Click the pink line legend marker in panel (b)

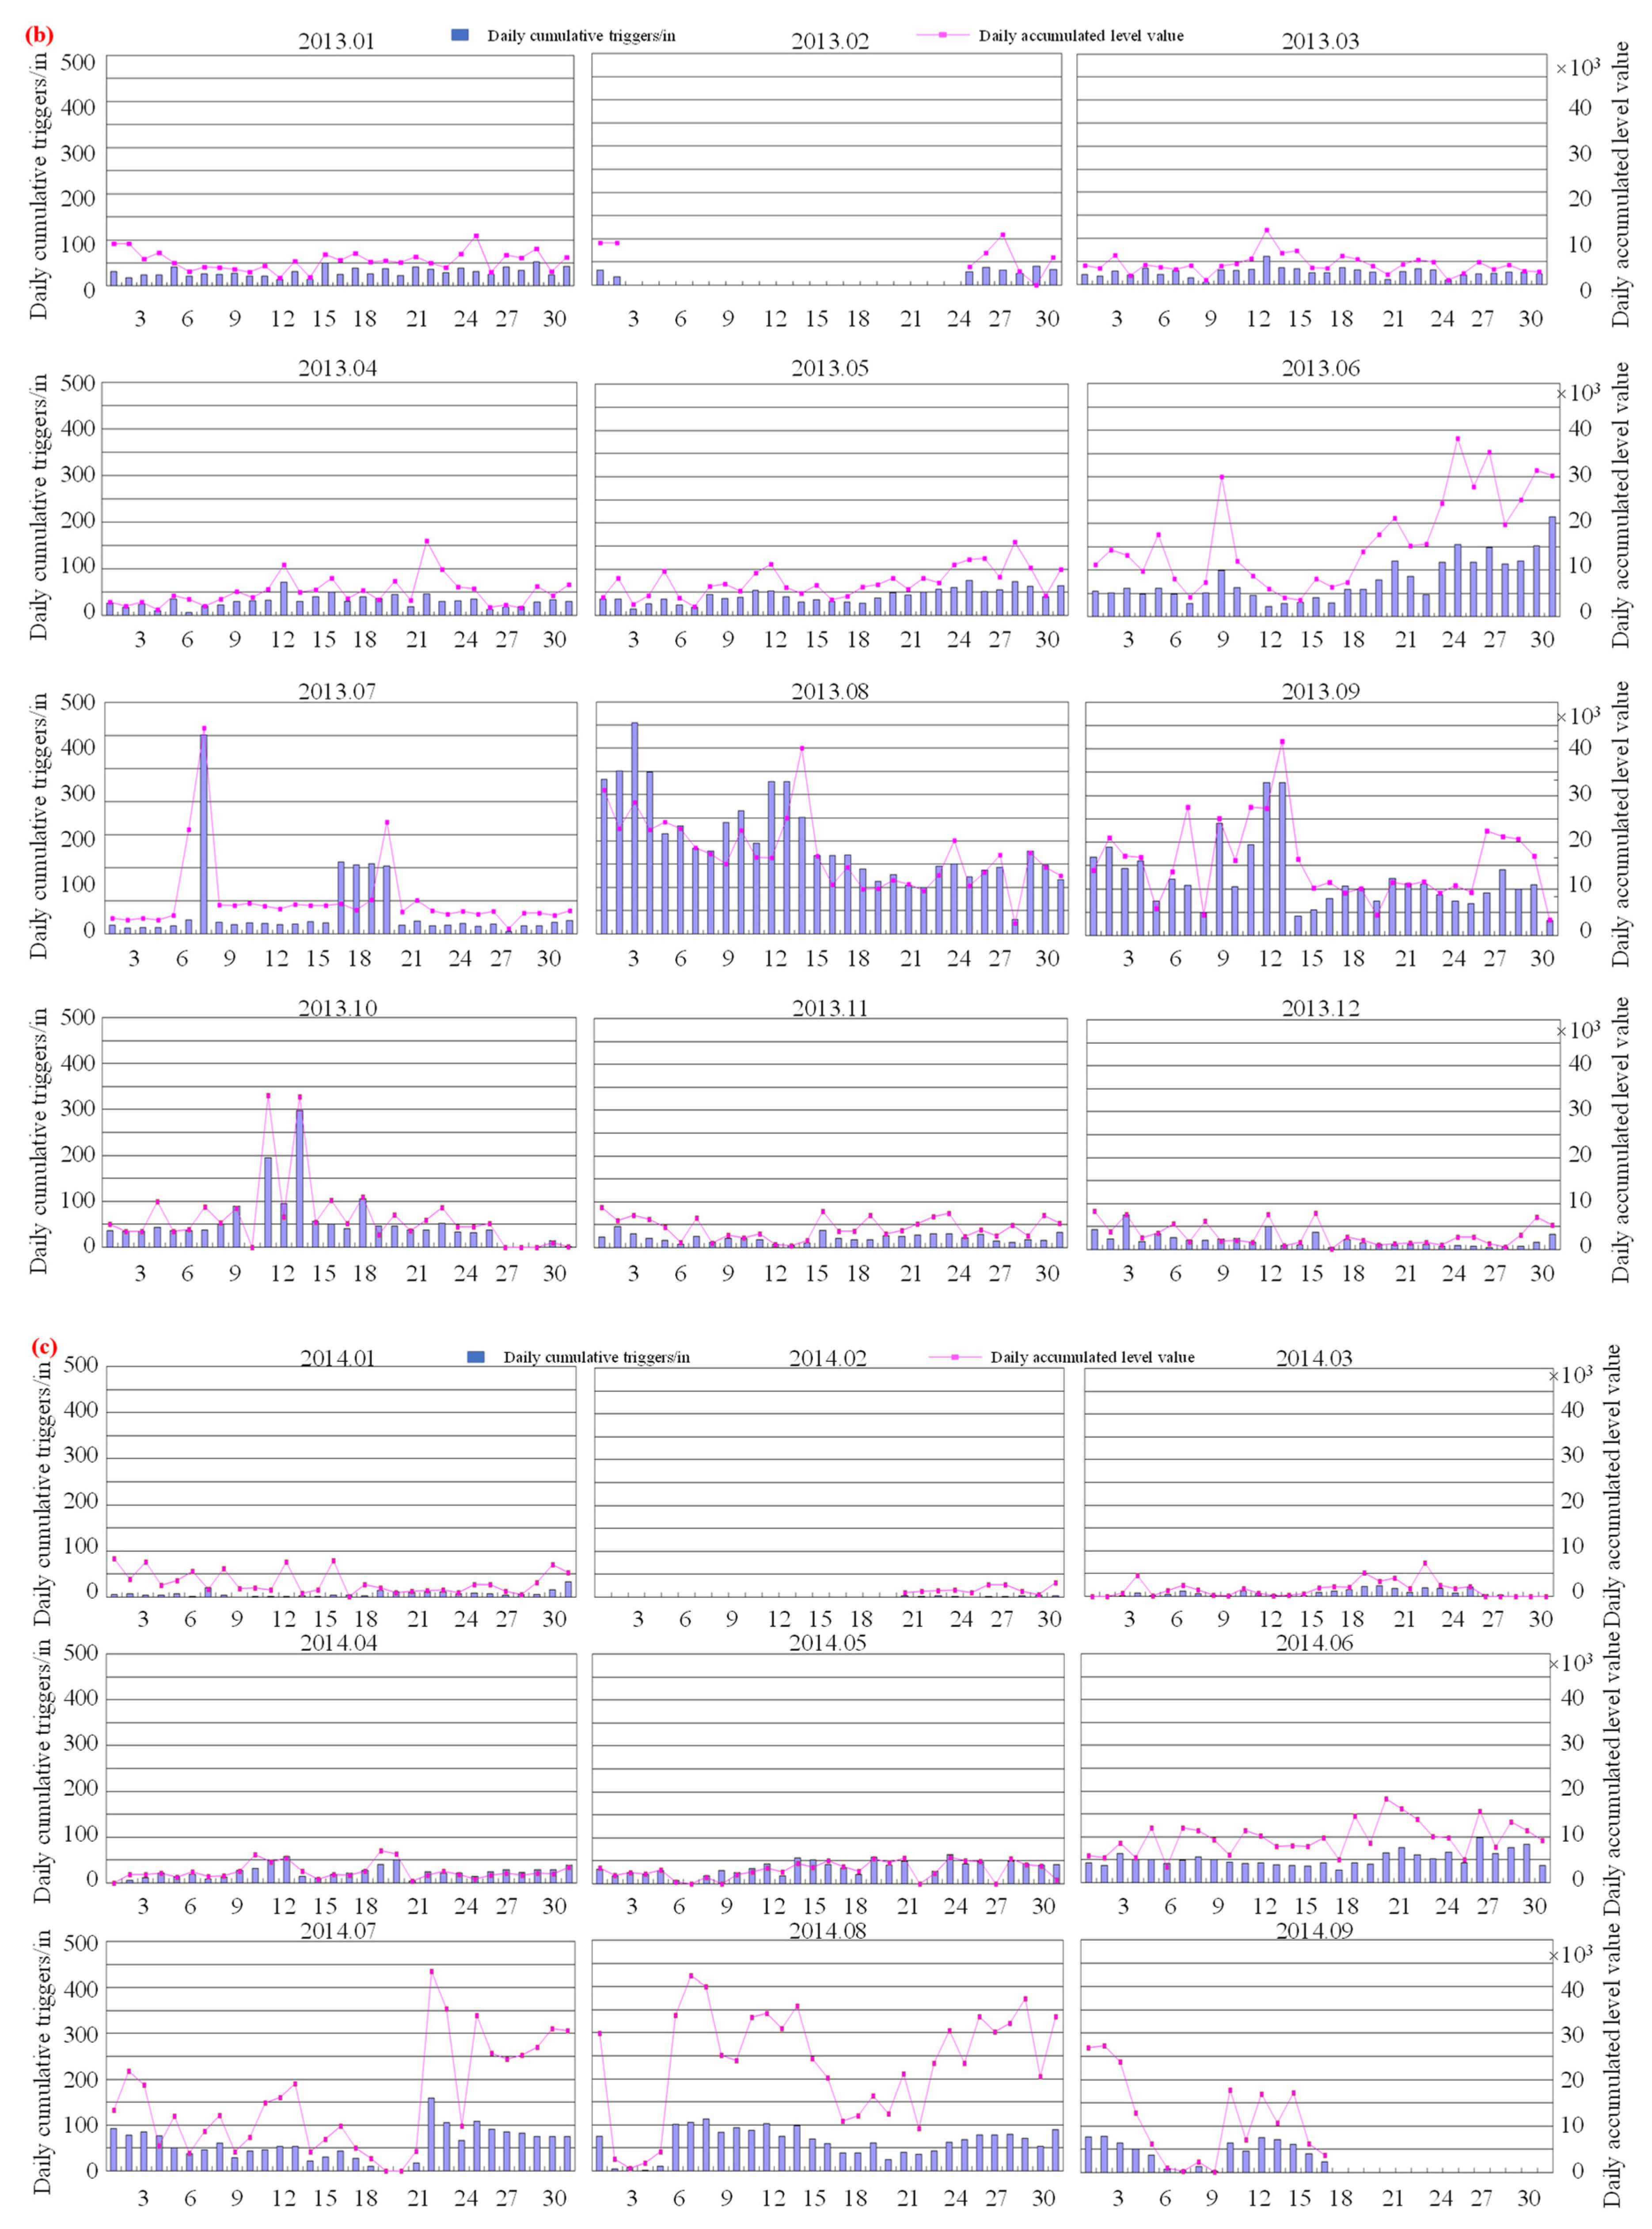click(x=942, y=36)
